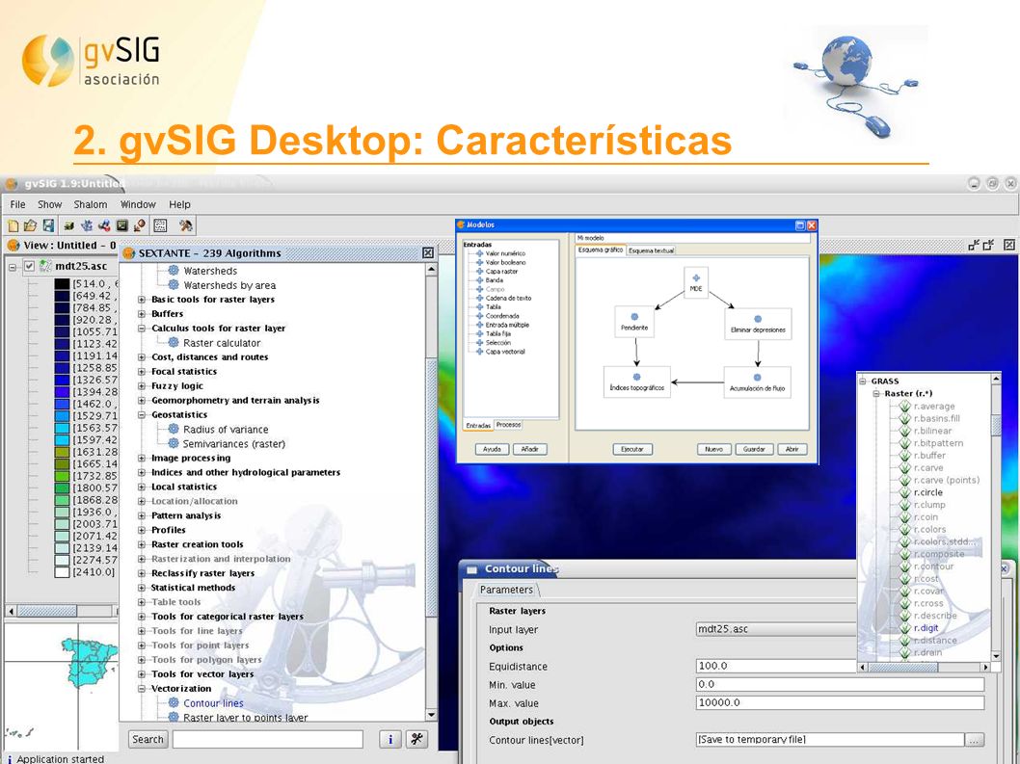Click the Ayuda button in Modelos
This screenshot has width=1020, height=764.
click(x=492, y=449)
